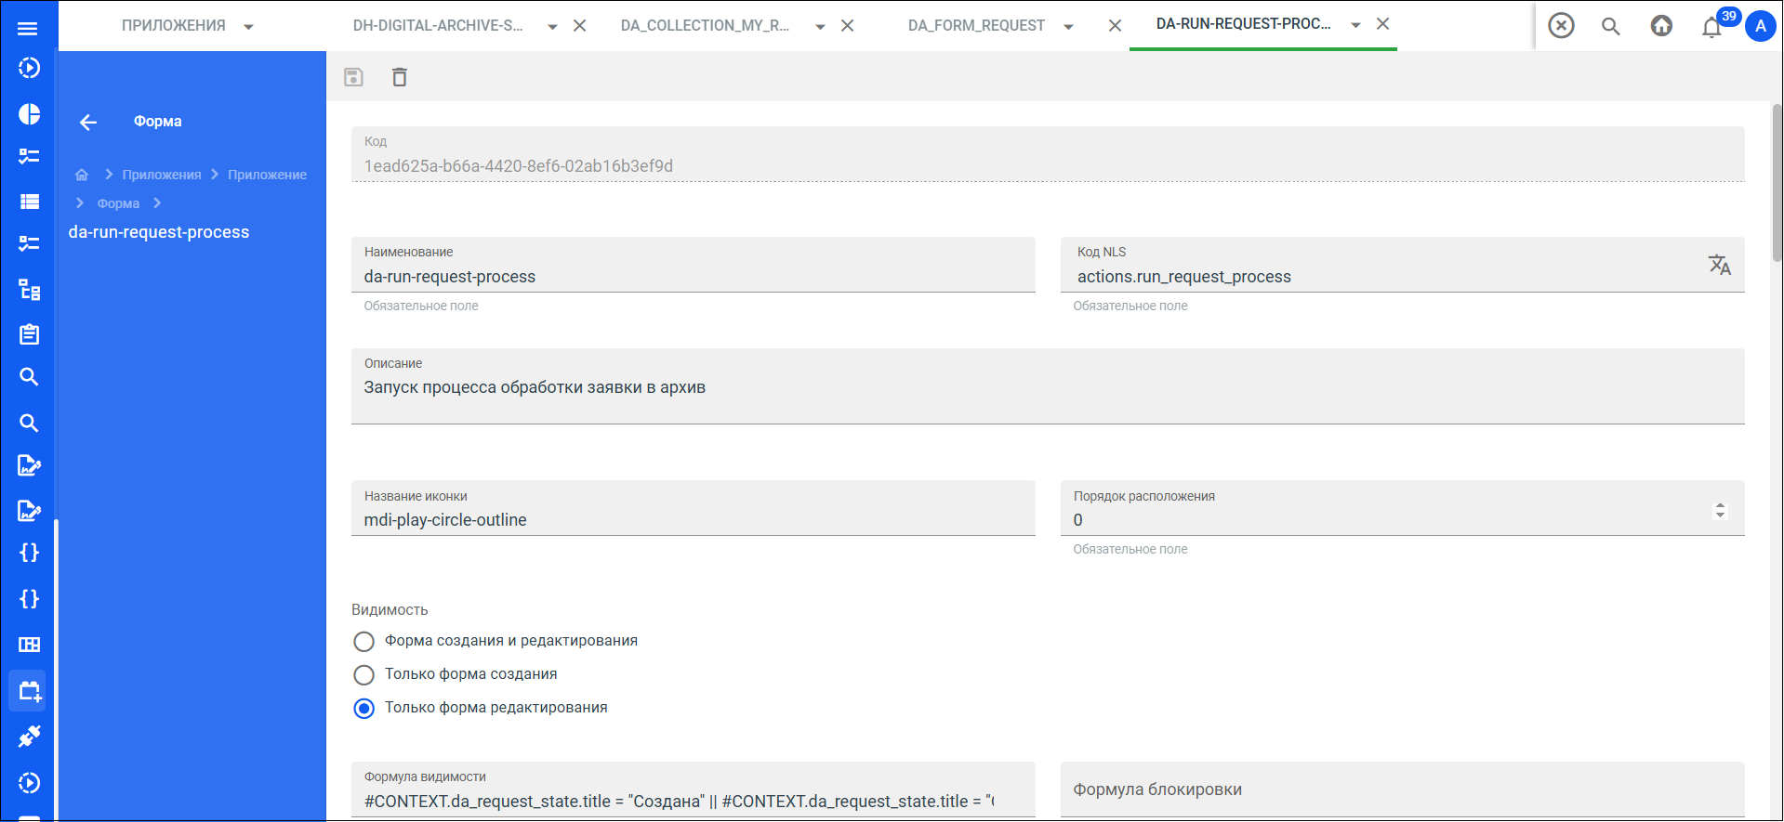1784x822 pixels.
Task: Open Приложения breadcrumb link
Action: coord(162,175)
